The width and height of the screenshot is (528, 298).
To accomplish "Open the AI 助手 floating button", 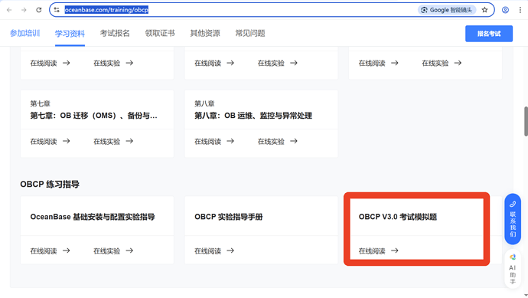I will [x=513, y=270].
